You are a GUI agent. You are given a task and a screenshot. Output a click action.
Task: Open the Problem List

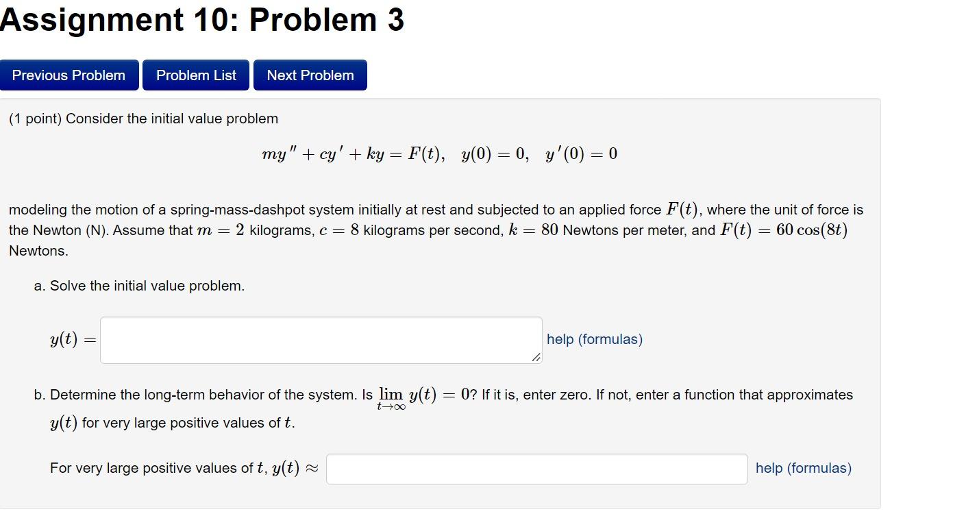pos(195,75)
